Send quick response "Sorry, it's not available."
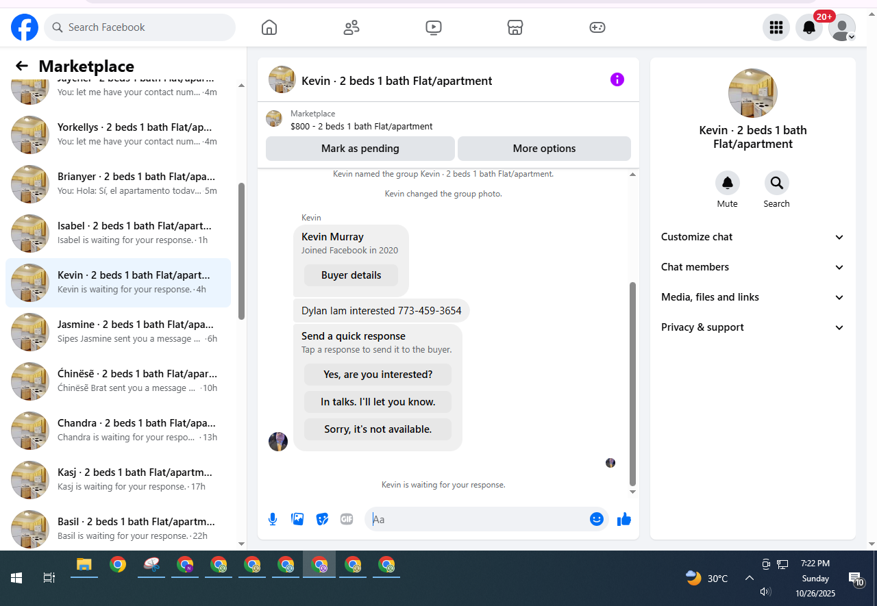This screenshot has width=877, height=606. coord(378,429)
